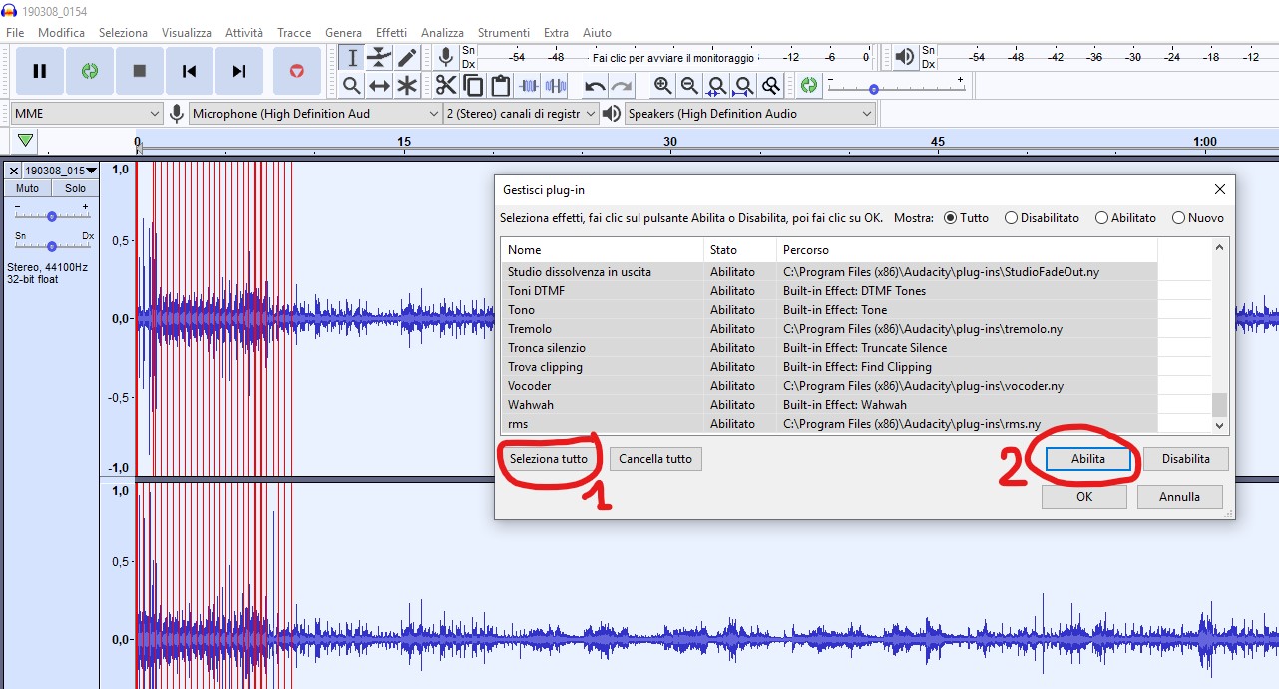Open the Effetti menu
Image resolution: width=1279 pixels, height=689 pixels.
click(x=391, y=33)
